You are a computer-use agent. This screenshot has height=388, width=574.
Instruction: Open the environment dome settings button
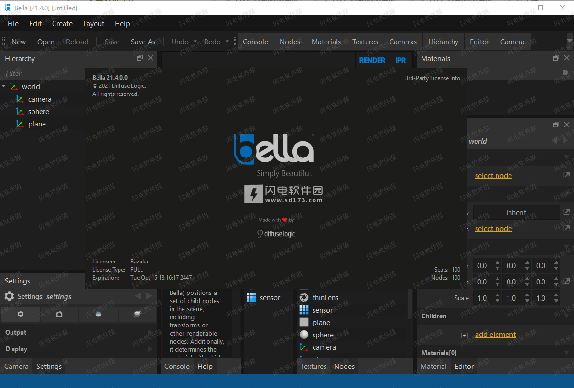(x=98, y=315)
